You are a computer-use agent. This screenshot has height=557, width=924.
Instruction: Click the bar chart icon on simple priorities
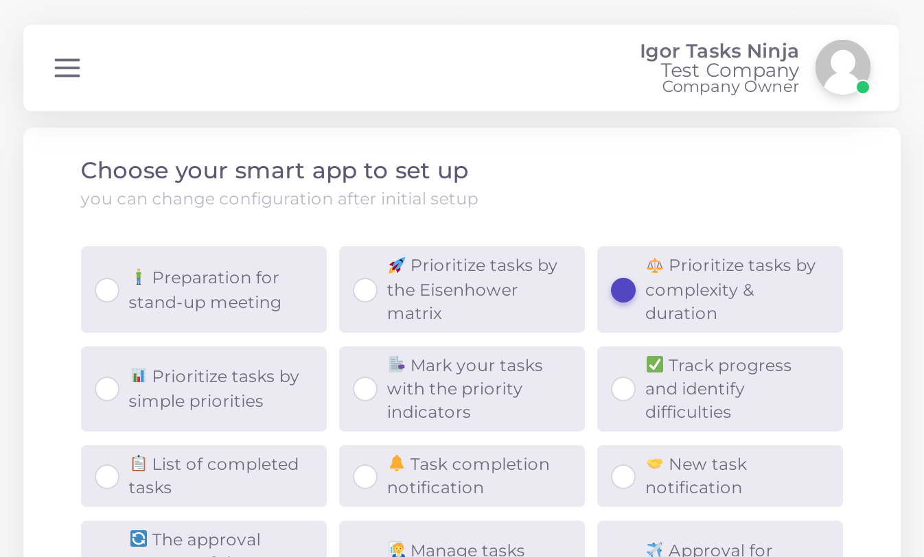(x=138, y=376)
